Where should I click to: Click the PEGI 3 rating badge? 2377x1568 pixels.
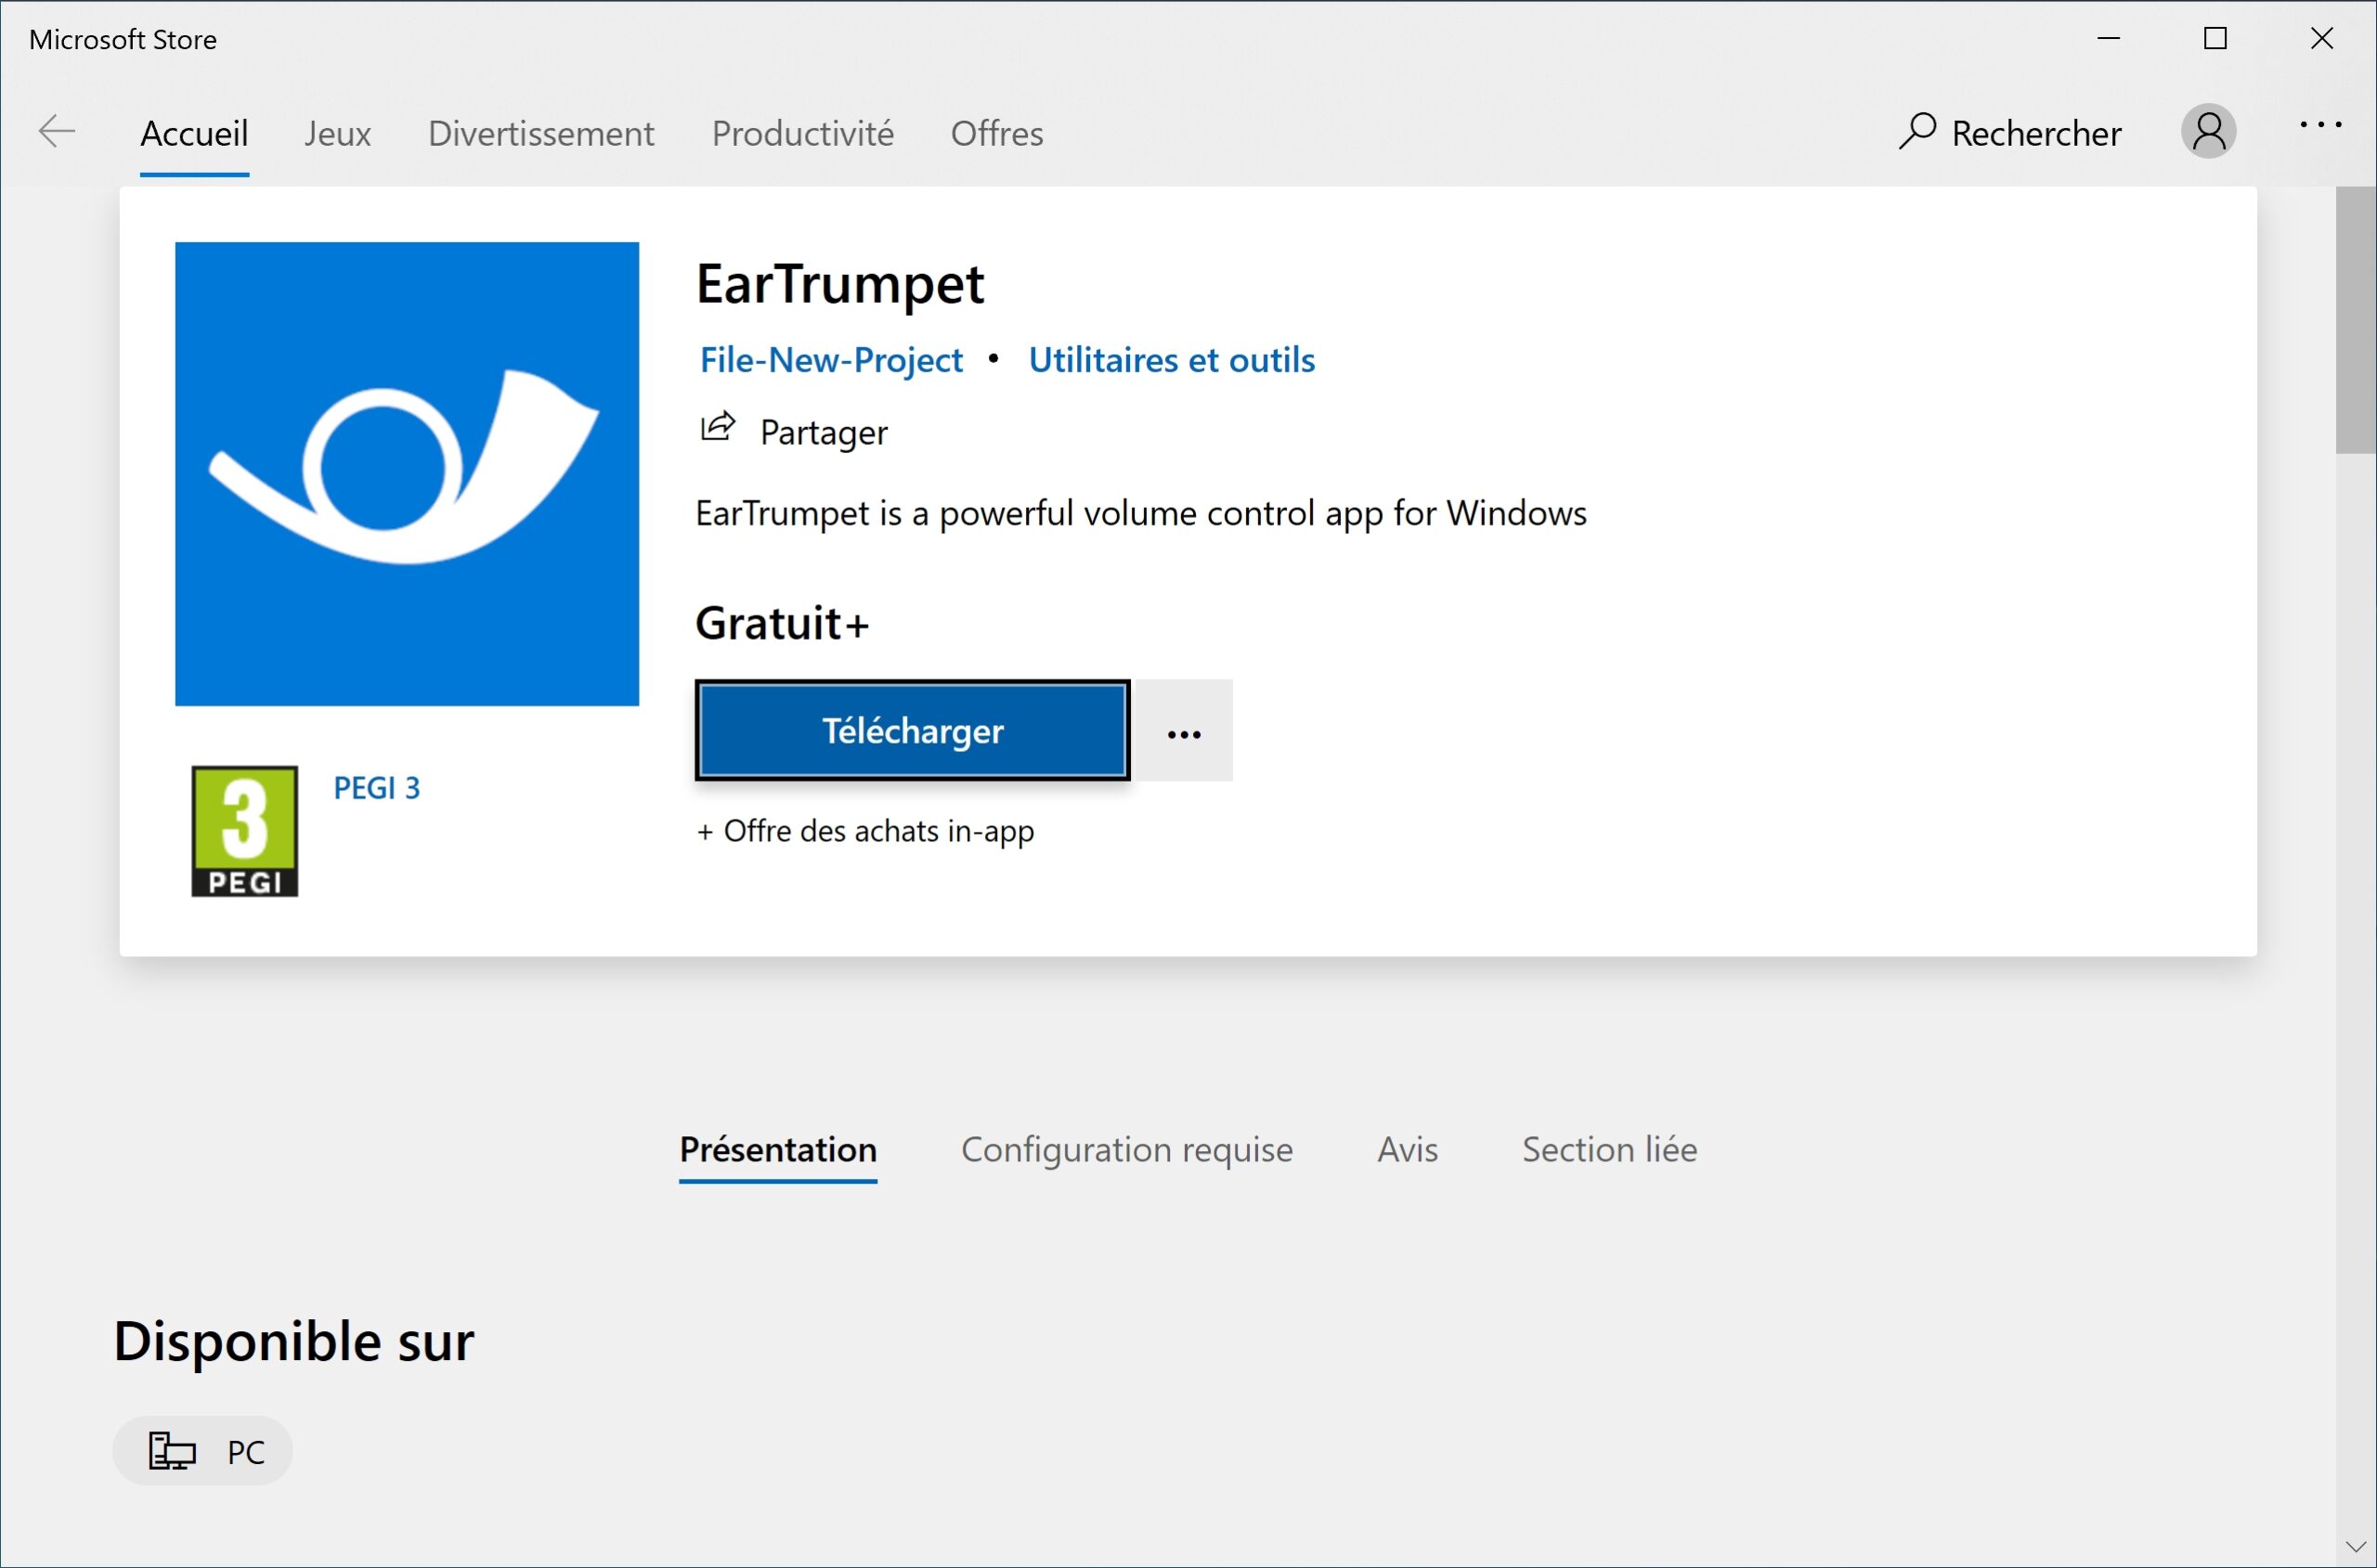coord(244,831)
